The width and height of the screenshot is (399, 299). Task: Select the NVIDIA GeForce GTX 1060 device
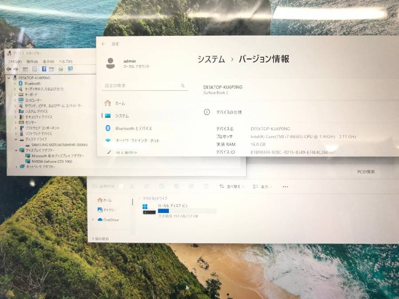click(52, 161)
